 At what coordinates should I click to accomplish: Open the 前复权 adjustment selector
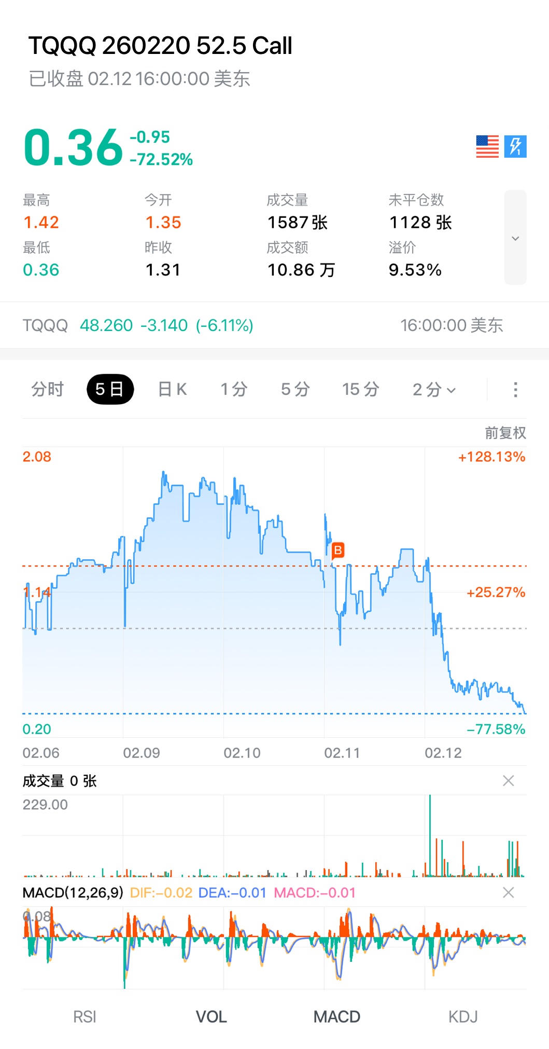coord(505,433)
